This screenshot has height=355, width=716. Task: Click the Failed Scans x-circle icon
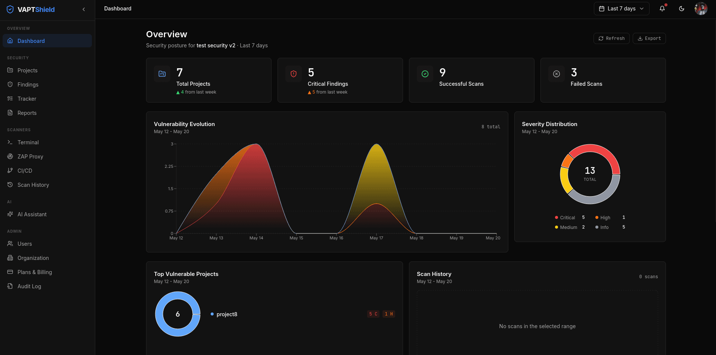[557, 74]
